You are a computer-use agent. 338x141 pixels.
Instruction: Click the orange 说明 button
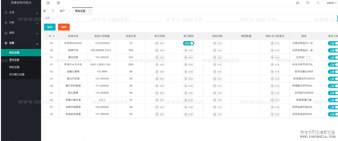coord(64,27)
